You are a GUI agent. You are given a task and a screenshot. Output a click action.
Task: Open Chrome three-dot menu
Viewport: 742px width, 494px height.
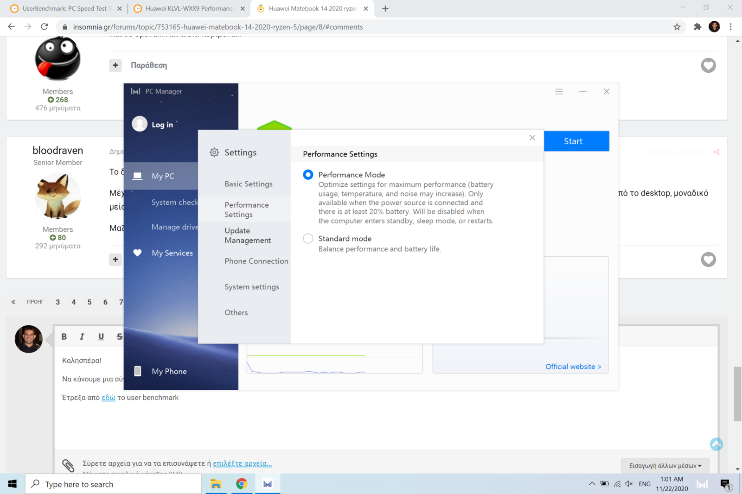pos(731,27)
